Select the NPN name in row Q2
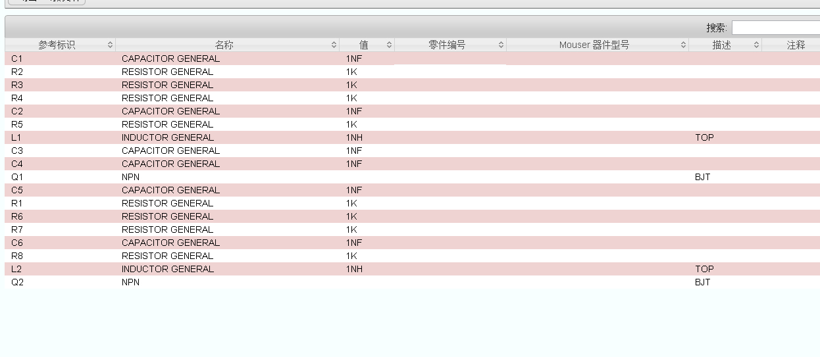This screenshot has width=820, height=357. pyautogui.click(x=130, y=282)
